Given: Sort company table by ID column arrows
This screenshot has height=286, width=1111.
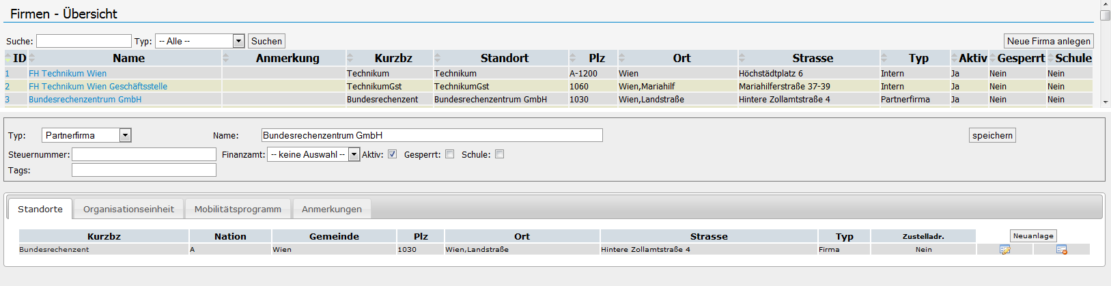Looking at the screenshot, I should [8, 58].
